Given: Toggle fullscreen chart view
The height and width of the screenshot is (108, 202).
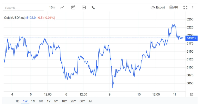Looking at the screenshot, I should [x=185, y=8].
